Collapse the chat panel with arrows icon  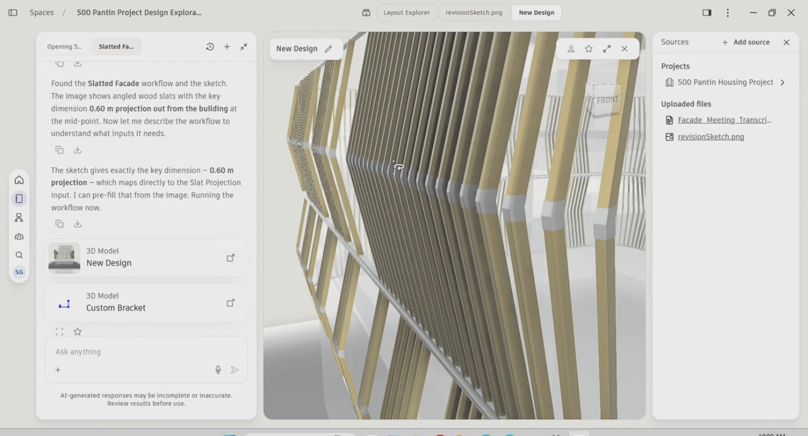[x=244, y=47]
